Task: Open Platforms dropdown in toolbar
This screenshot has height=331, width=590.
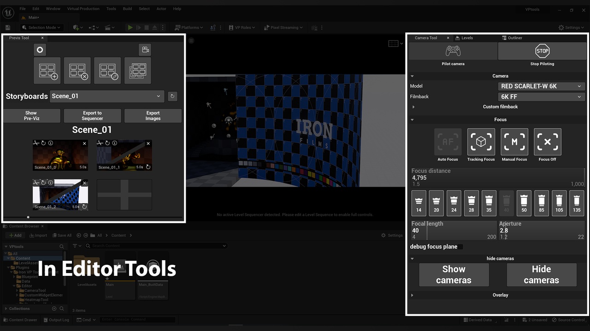Action: coord(189,28)
